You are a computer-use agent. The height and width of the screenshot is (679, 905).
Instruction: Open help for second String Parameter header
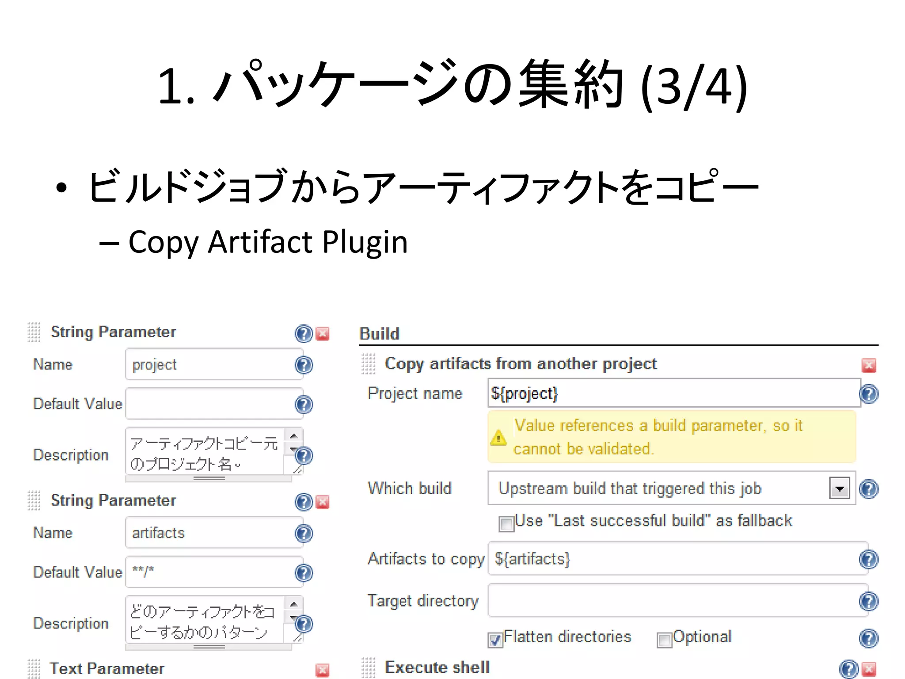[x=304, y=502]
